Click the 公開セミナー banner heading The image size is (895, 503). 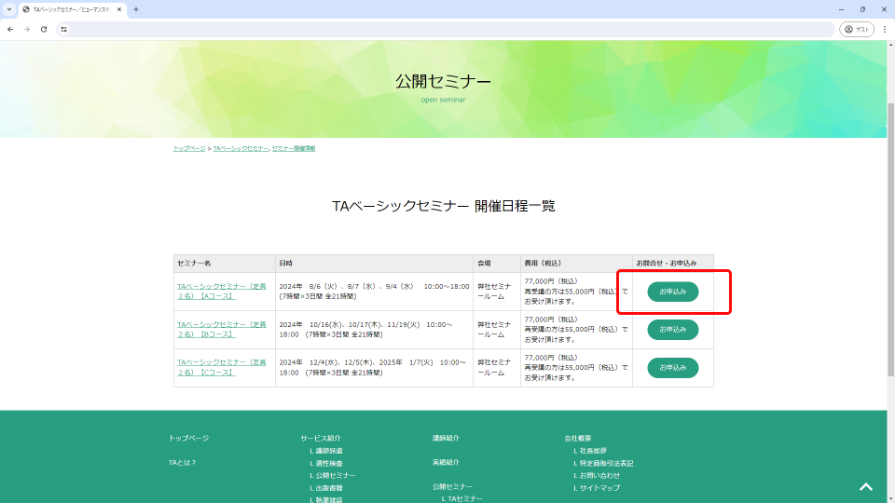tap(444, 82)
